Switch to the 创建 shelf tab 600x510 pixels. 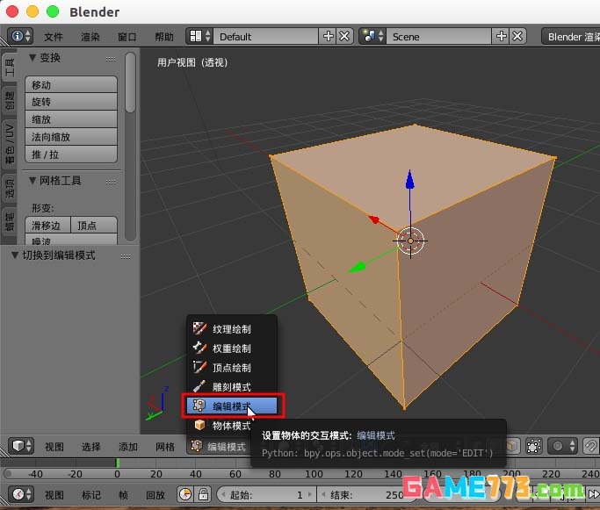point(9,100)
